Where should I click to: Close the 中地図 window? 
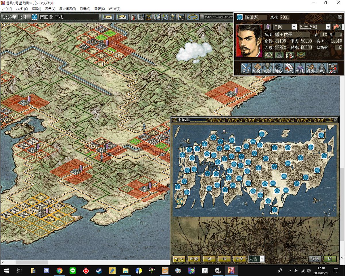point(336,120)
